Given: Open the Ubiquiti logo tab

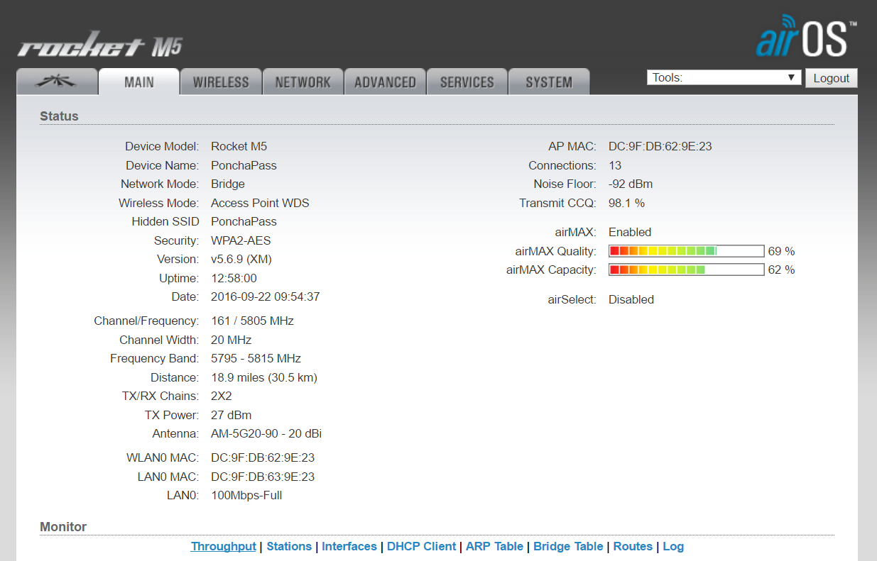Looking at the screenshot, I should [x=57, y=82].
